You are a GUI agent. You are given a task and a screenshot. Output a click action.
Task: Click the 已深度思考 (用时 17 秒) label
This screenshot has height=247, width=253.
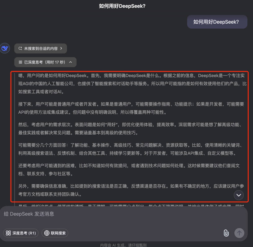[45, 62]
